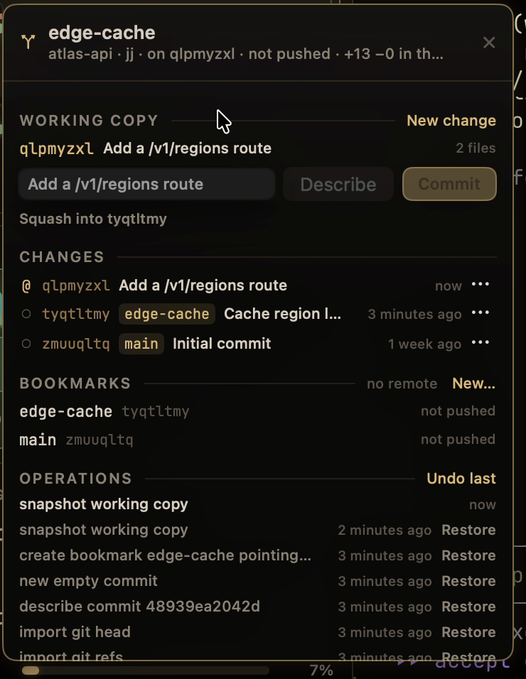Click the 3 minutes ago timestamp of tyqtltmy
The height and width of the screenshot is (679, 526).
point(414,315)
